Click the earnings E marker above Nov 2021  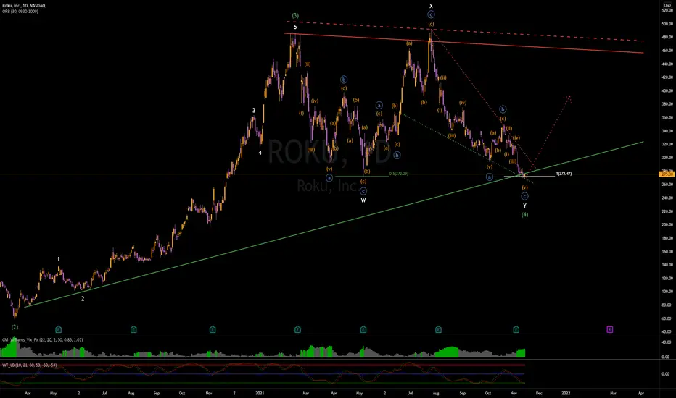tap(516, 329)
